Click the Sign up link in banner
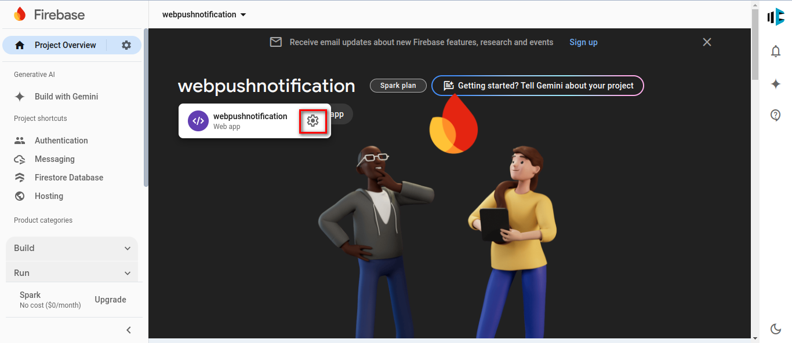The height and width of the screenshot is (343, 792). click(583, 42)
